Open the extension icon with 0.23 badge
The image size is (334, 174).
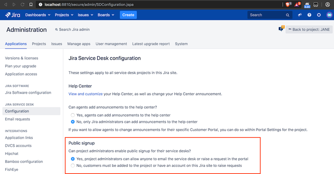(307, 5)
